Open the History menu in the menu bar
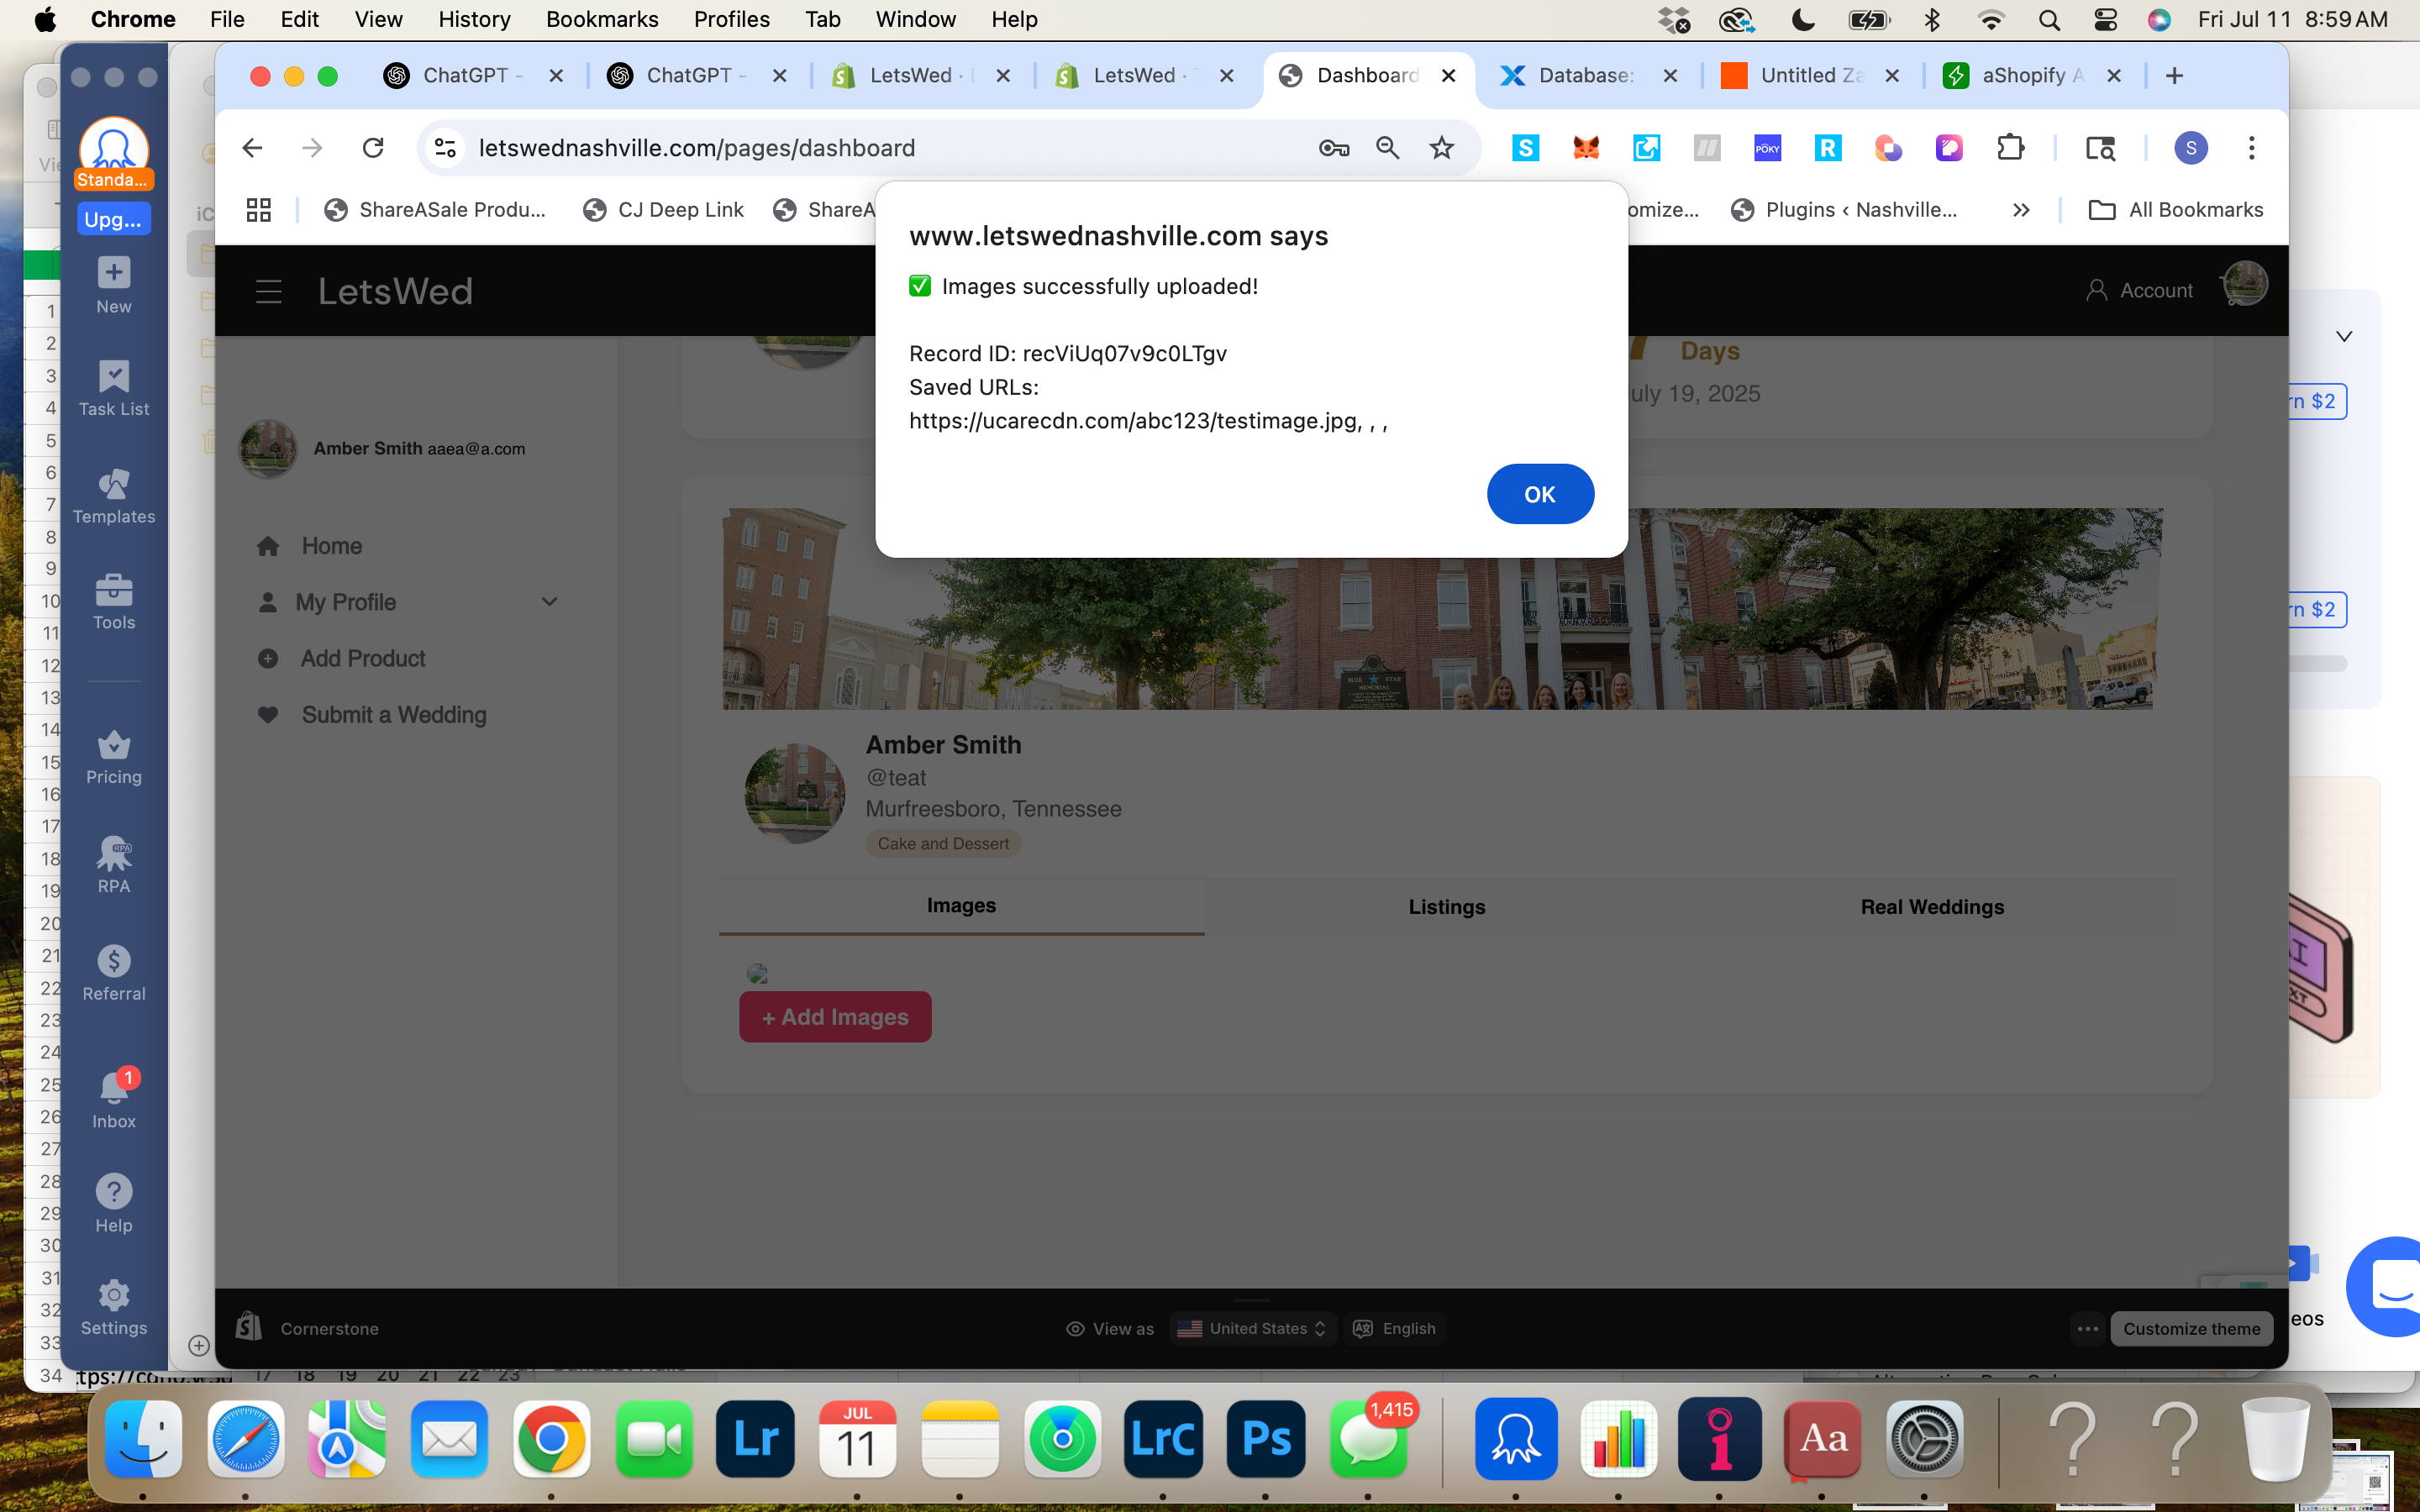The height and width of the screenshot is (1512, 2420). tap(474, 19)
